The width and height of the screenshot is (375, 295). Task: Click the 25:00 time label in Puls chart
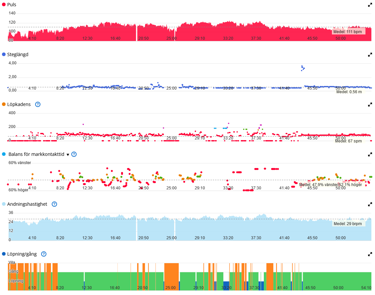pos(171,38)
